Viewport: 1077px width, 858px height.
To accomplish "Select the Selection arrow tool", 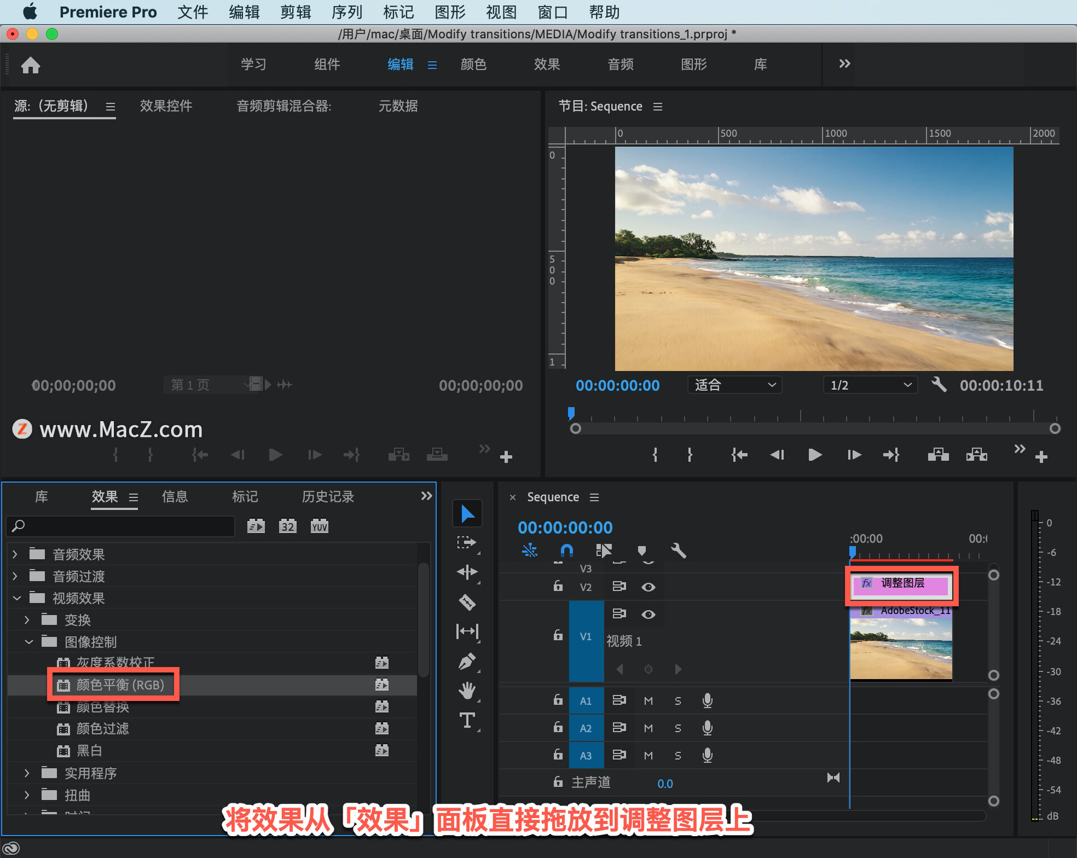I will pyautogui.click(x=467, y=513).
